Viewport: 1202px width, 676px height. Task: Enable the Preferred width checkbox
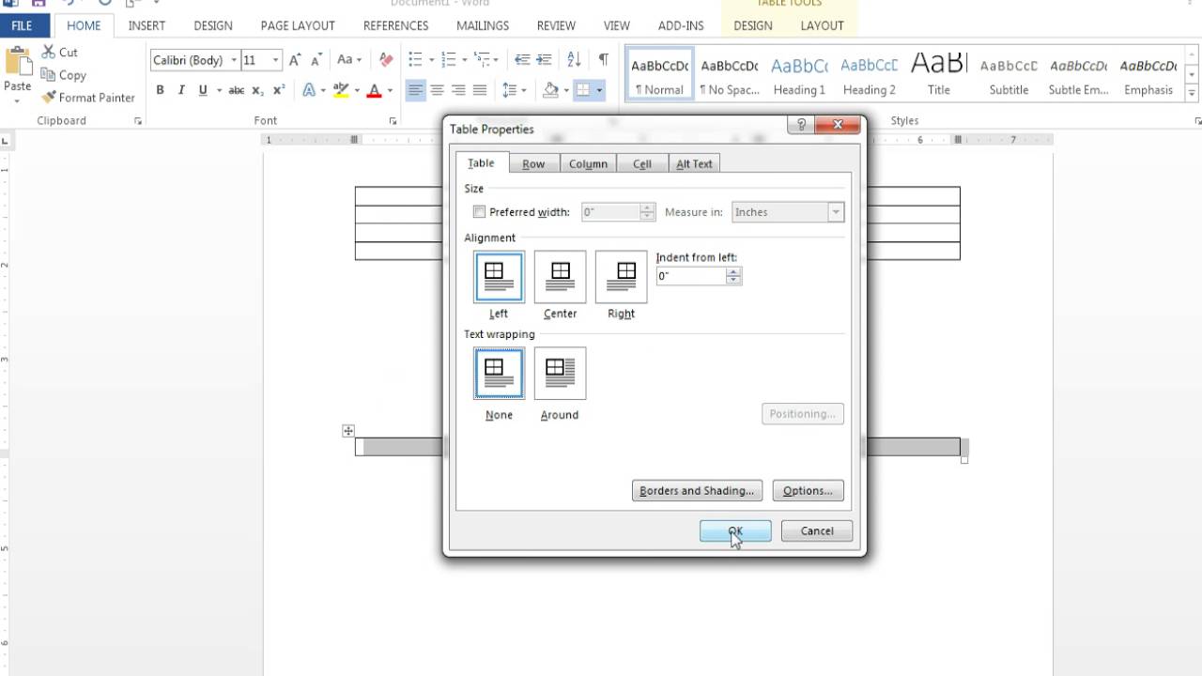(479, 212)
